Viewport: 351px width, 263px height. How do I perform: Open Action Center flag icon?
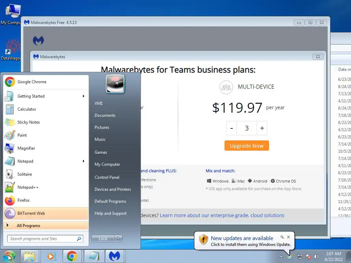tap(308, 256)
